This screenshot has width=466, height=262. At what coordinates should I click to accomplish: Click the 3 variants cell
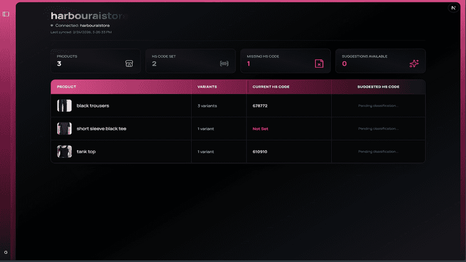click(207, 106)
